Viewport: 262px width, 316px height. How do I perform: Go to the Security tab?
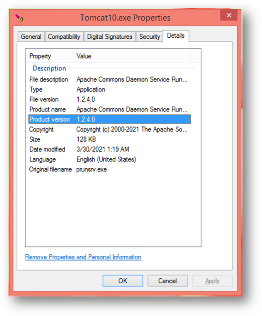click(x=149, y=37)
